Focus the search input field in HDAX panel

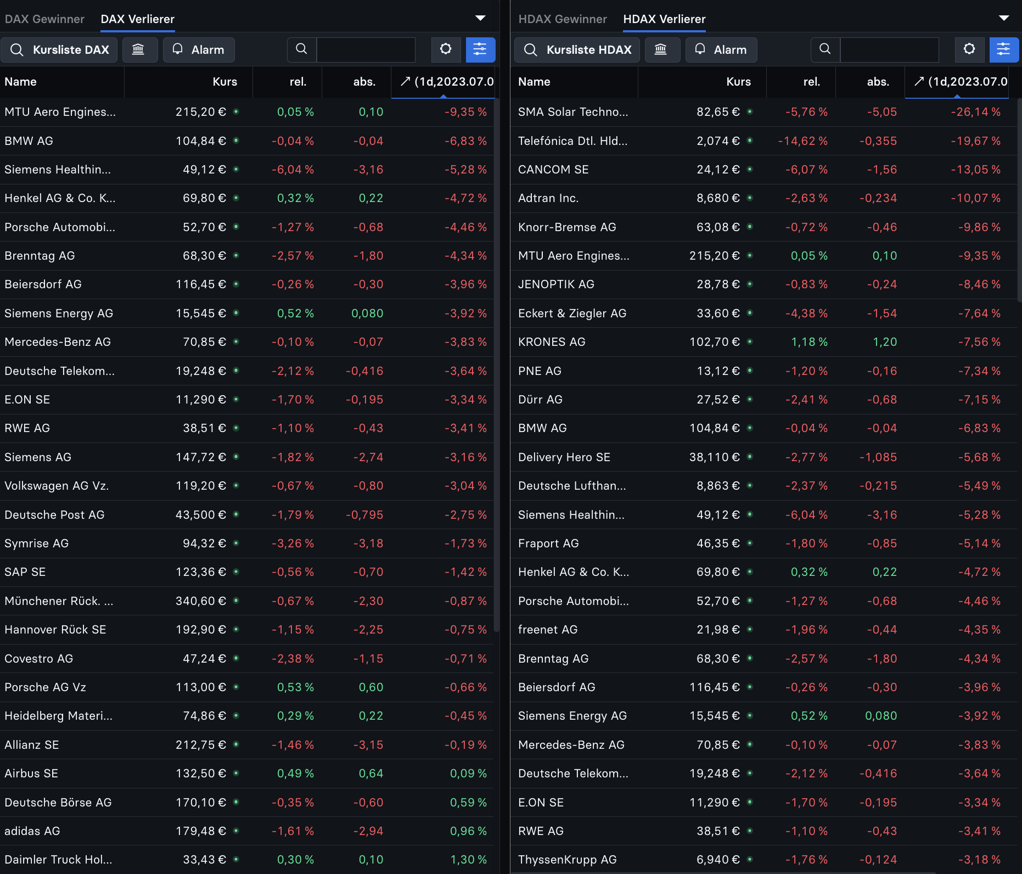[890, 50]
